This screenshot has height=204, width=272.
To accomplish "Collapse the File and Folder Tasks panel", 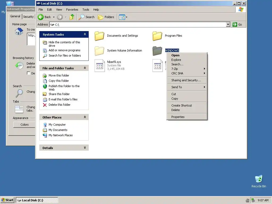I will pyautogui.click(x=85, y=68).
